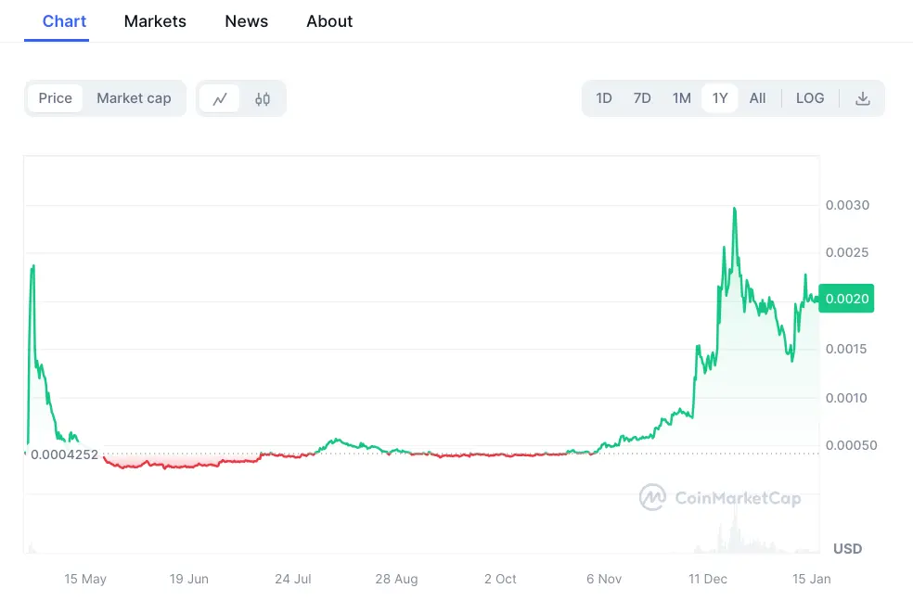Image resolution: width=913 pixels, height=601 pixels.
Task: Go to the News tab
Action: (246, 21)
